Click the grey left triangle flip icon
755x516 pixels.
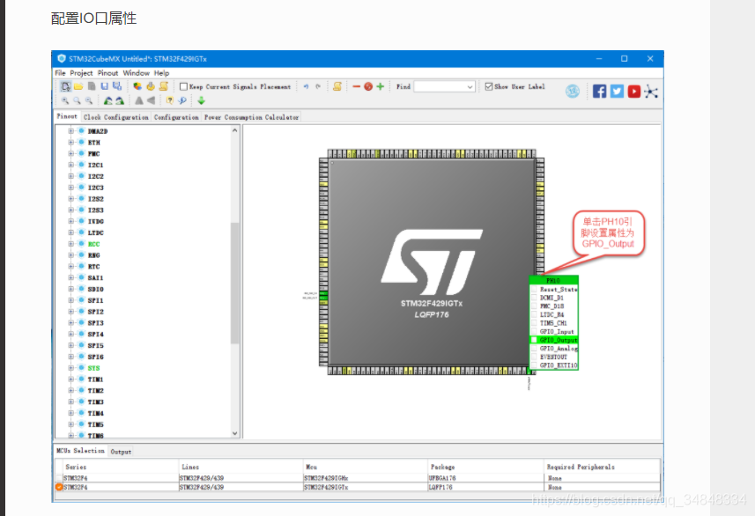[151, 100]
